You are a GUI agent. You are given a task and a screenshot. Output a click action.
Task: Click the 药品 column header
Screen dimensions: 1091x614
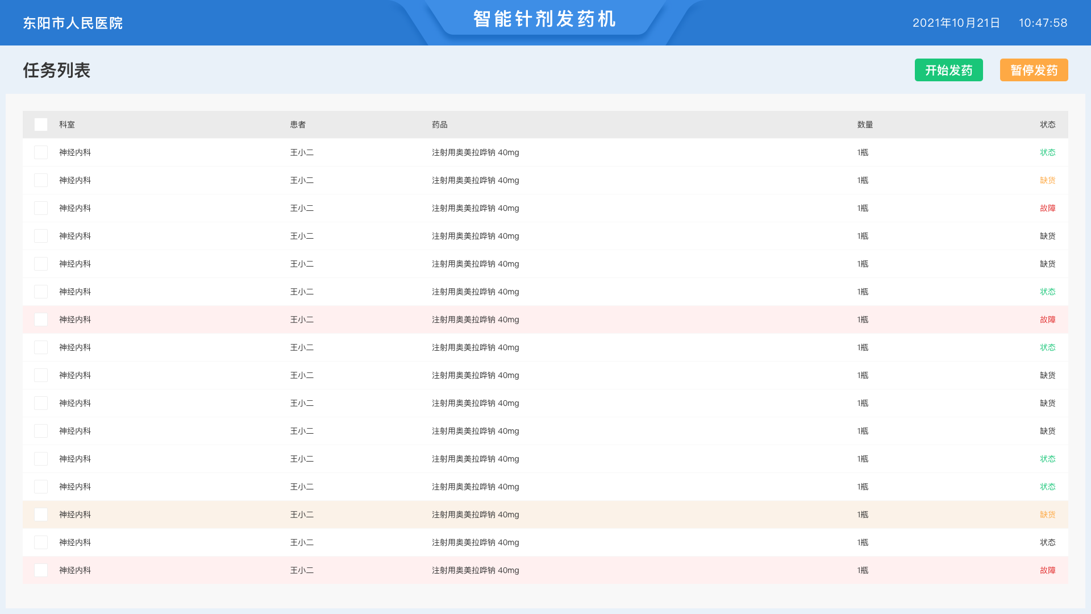point(439,125)
